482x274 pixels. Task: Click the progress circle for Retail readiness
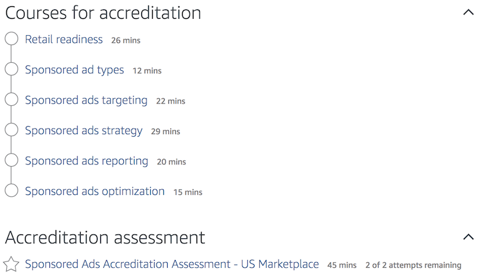pyautogui.click(x=11, y=39)
